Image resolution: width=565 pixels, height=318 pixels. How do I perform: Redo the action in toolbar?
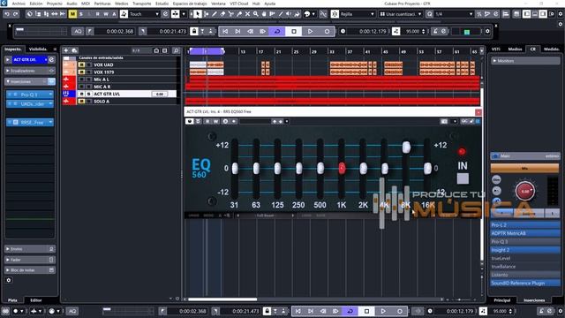coord(15,14)
